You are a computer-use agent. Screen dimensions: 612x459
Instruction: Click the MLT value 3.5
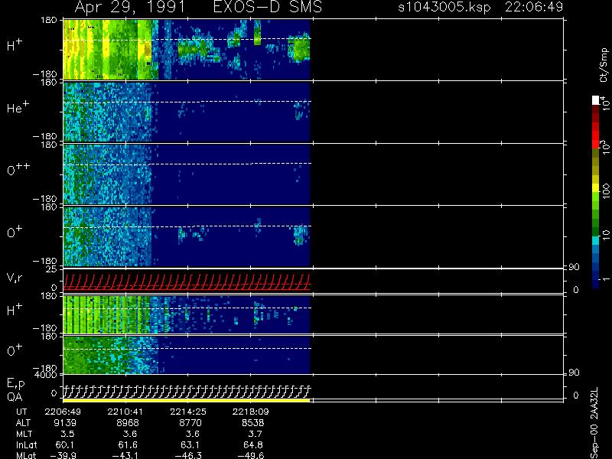coord(67,434)
